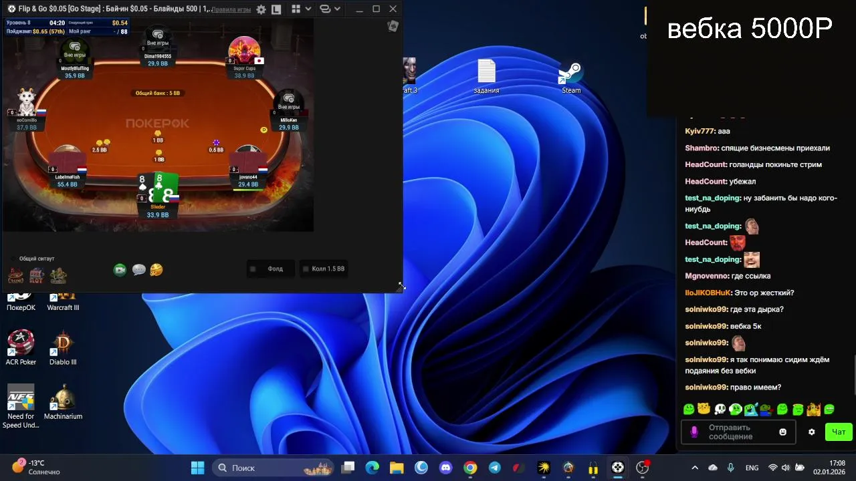Screen dimensions: 856x481
Task: Click the green video camera icon
Action: (120, 270)
